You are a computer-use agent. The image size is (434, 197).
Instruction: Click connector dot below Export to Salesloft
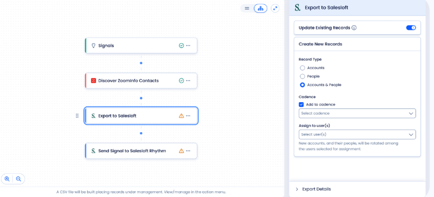pos(141,133)
